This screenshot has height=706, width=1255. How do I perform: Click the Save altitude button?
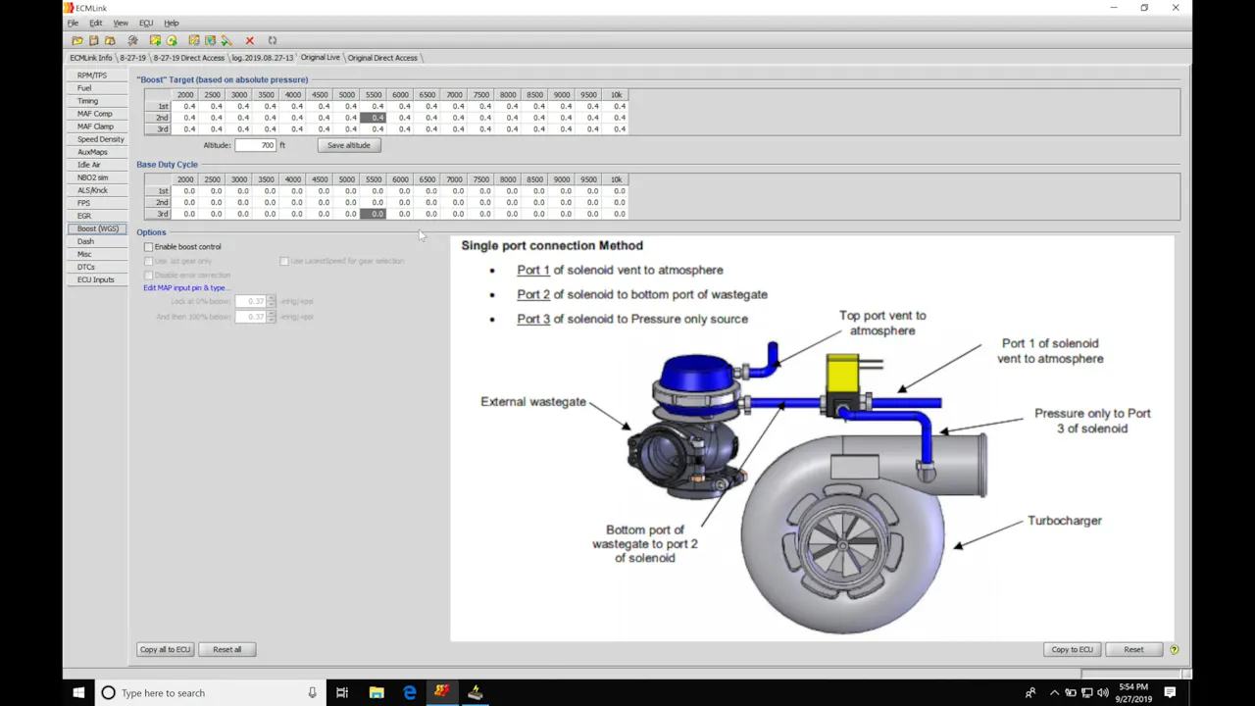[349, 145]
